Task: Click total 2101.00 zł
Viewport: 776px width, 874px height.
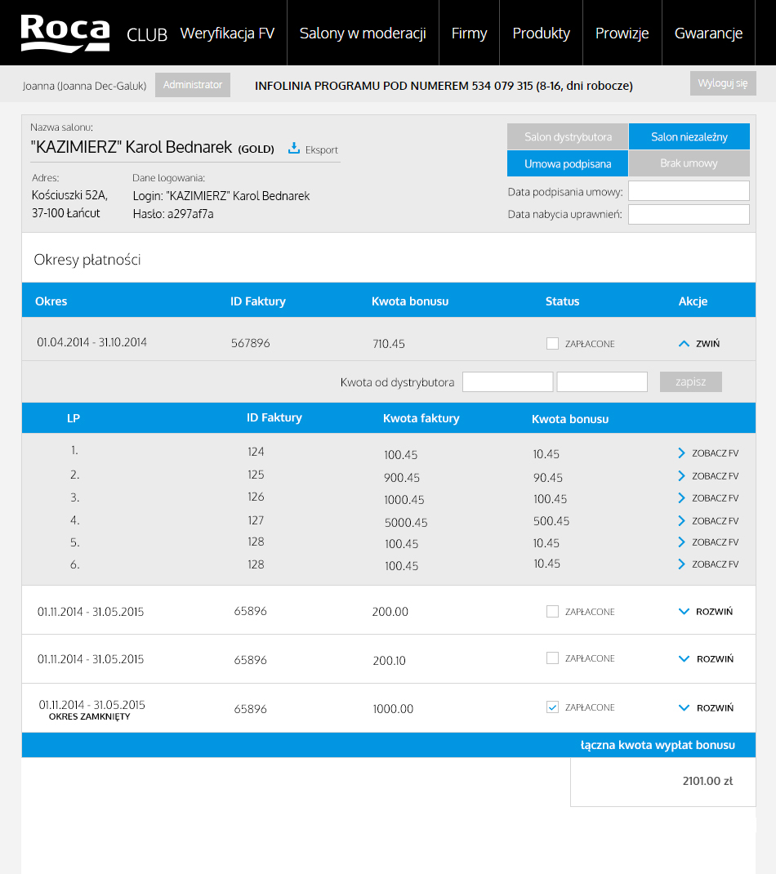Action: pos(707,781)
